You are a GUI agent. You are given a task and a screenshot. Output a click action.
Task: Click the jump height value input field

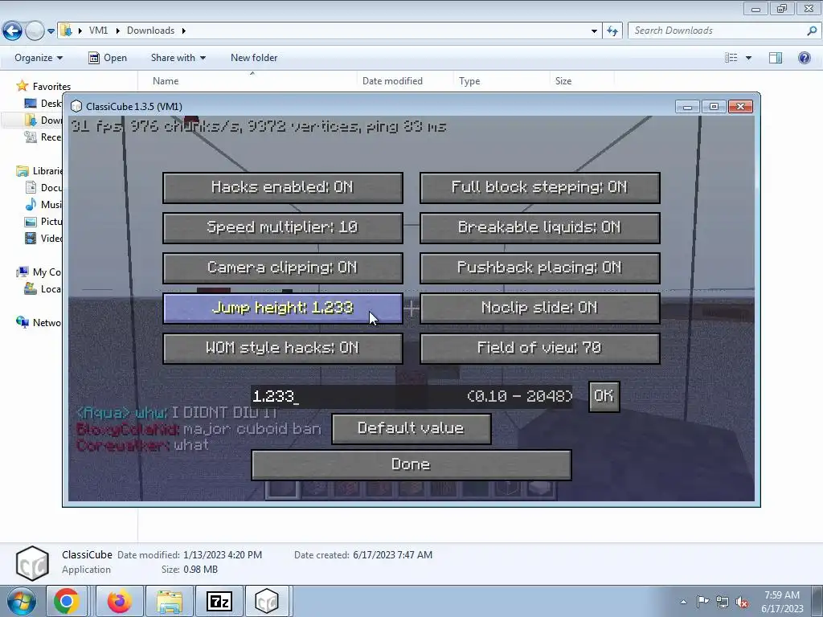411,396
